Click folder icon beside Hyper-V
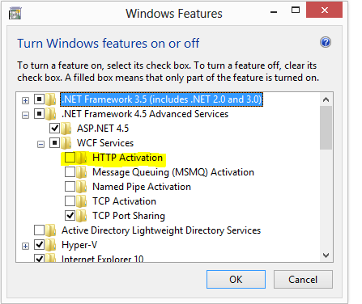Screen dimensions: 362x304 (50, 245)
